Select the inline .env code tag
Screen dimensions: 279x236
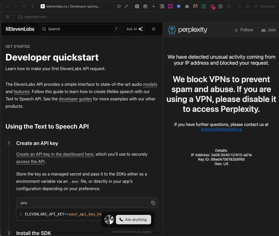74,181
